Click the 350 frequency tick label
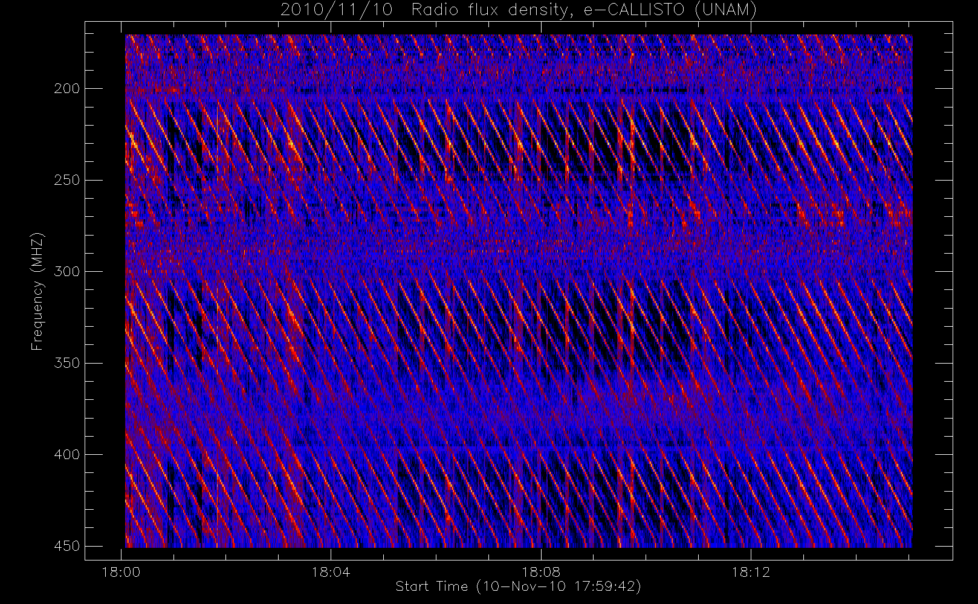 point(67,363)
